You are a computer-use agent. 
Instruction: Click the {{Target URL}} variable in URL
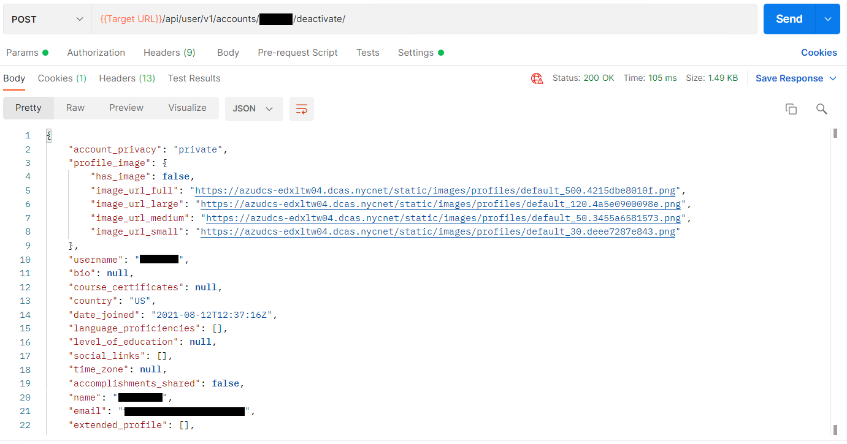point(131,19)
